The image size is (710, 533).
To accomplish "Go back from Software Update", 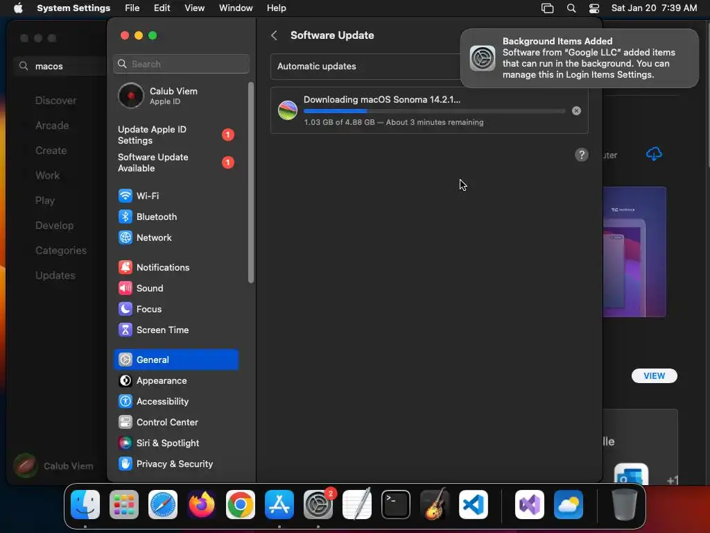I will point(274,35).
